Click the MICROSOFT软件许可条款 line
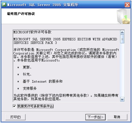Viewport: 132px width, 123px height. pyautogui.click(x=32, y=32)
